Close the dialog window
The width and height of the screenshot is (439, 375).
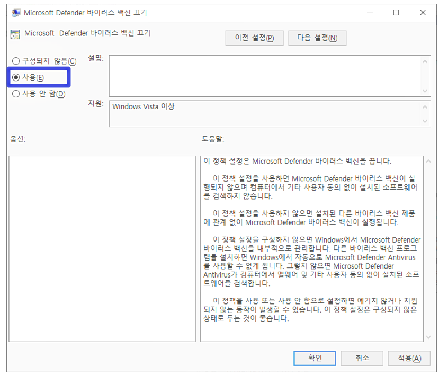click(x=423, y=12)
